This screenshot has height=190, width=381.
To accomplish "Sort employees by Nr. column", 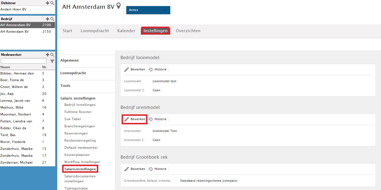I will click(45, 67).
